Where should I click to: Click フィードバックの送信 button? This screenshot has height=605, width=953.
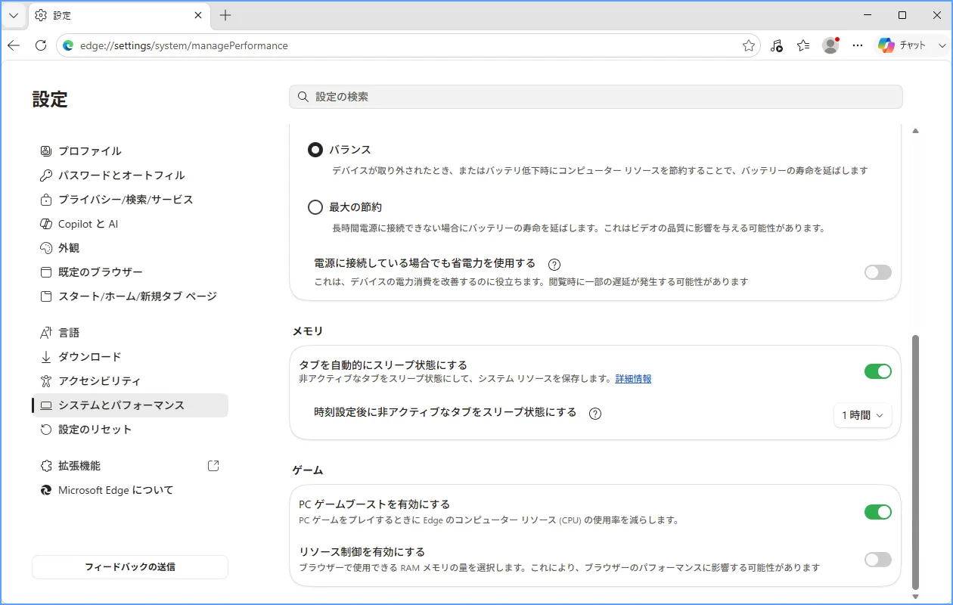coord(130,566)
